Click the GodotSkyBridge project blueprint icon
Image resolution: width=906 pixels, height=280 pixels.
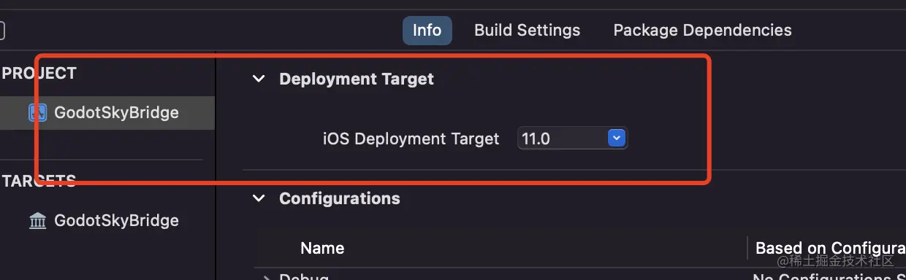pyautogui.click(x=37, y=113)
